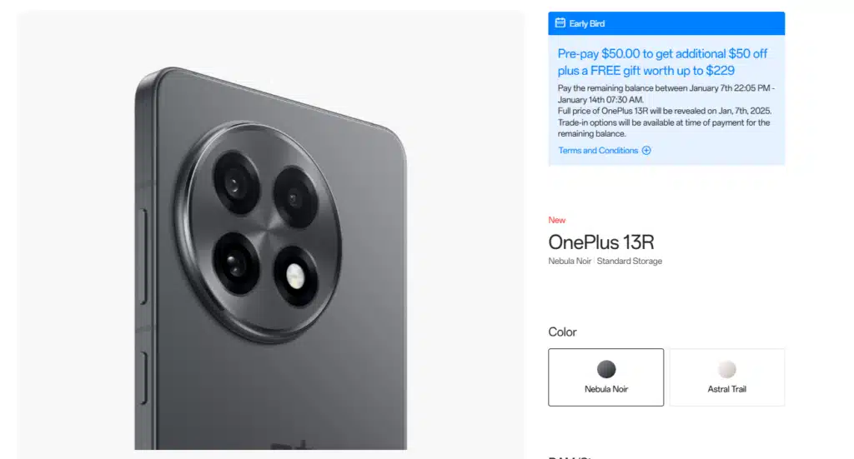Click the red New tag above title
This screenshot has height=459, width=854.
click(x=556, y=220)
